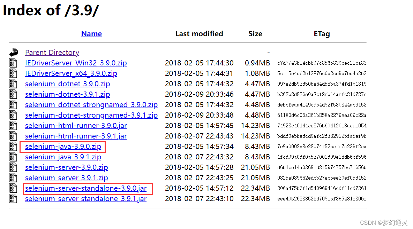Click file icon beside selenium-dotnet-3.9.1.zip

13,94
